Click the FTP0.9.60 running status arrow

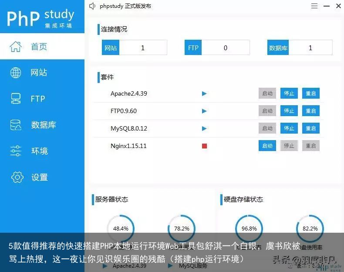pyautogui.click(x=204, y=111)
